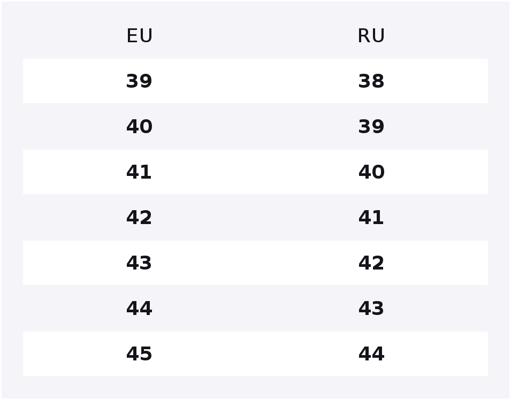
Task: Click EU size 42 entry
Action: click(x=139, y=217)
